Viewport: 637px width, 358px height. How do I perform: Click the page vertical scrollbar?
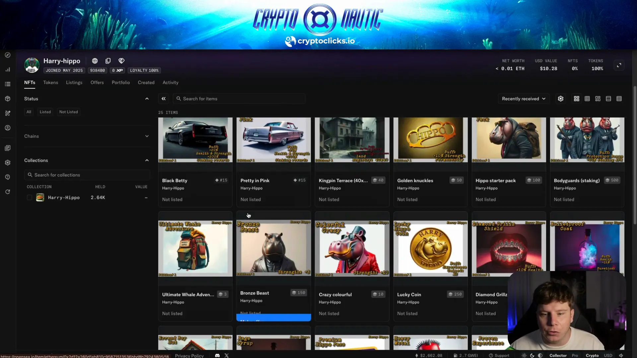click(635, 156)
